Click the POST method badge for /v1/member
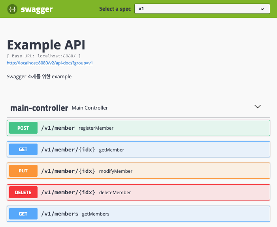The height and width of the screenshot is (227, 277). coord(23,128)
